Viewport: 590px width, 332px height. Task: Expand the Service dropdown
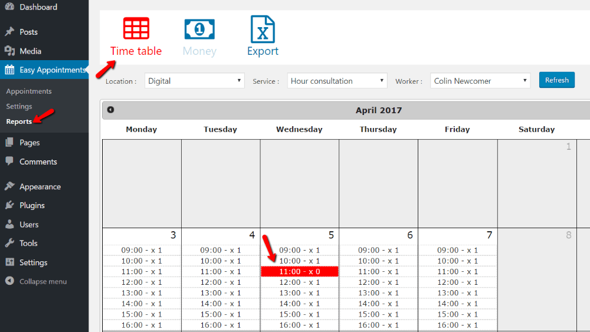pos(337,81)
